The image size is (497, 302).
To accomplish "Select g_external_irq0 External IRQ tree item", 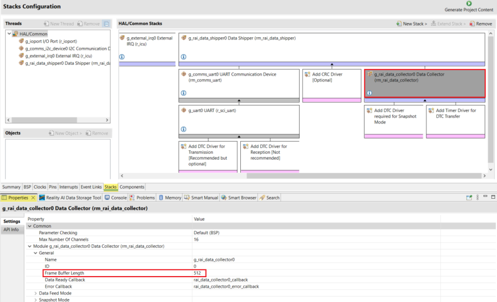I will point(55,55).
